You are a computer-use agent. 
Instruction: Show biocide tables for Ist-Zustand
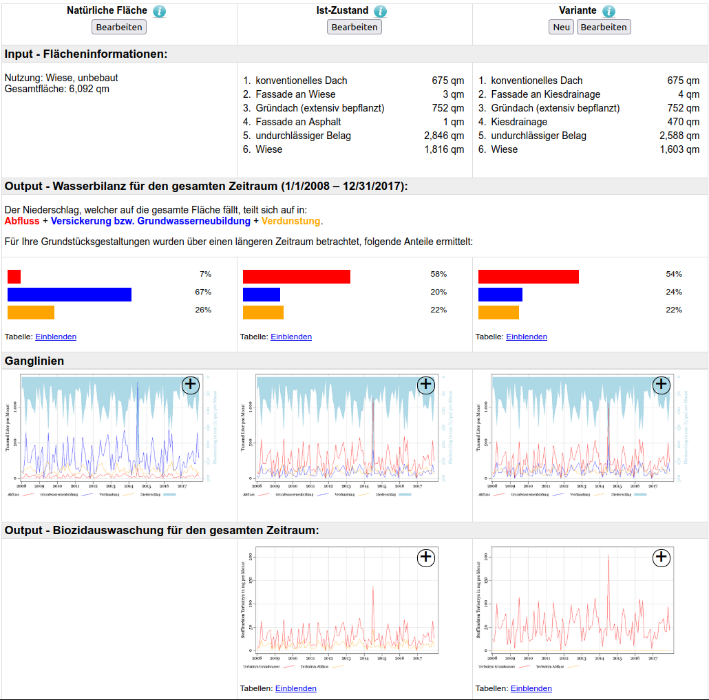[x=296, y=688]
